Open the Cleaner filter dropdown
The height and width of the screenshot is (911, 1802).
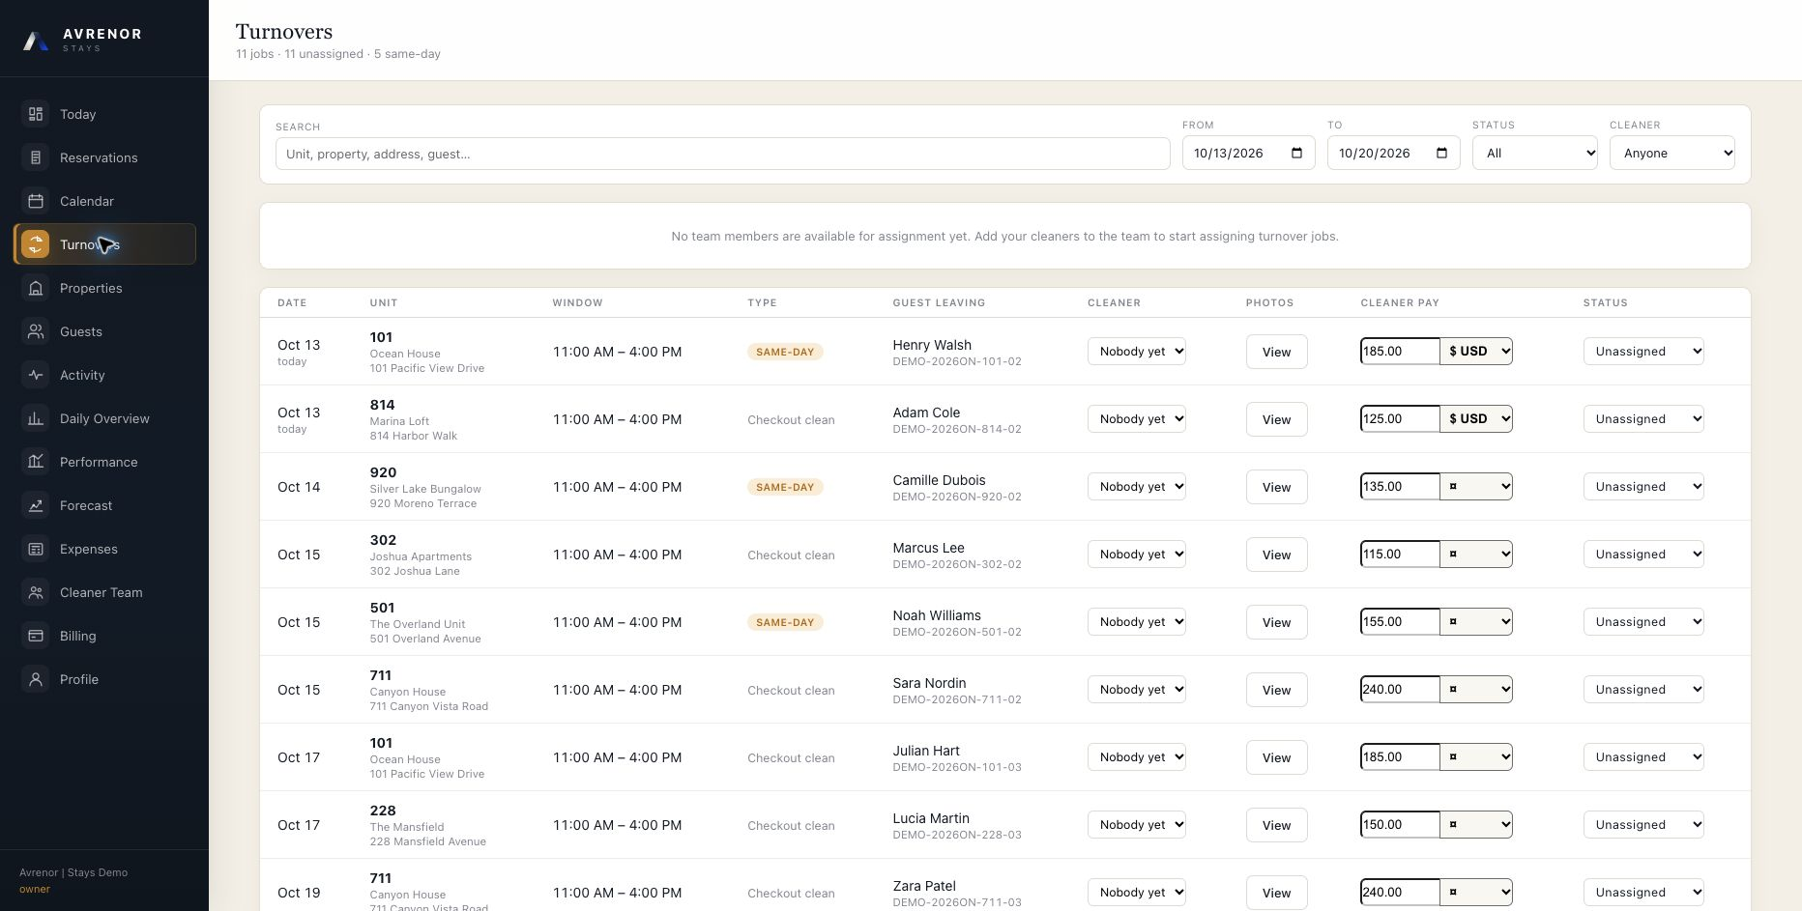coord(1671,153)
